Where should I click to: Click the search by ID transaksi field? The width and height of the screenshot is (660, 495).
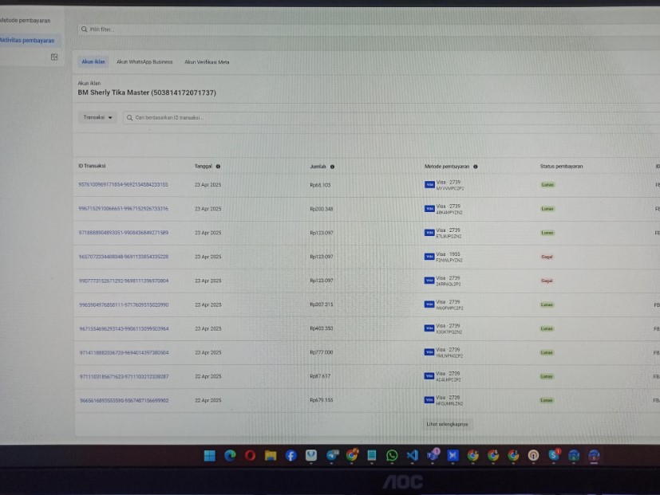coord(319,117)
